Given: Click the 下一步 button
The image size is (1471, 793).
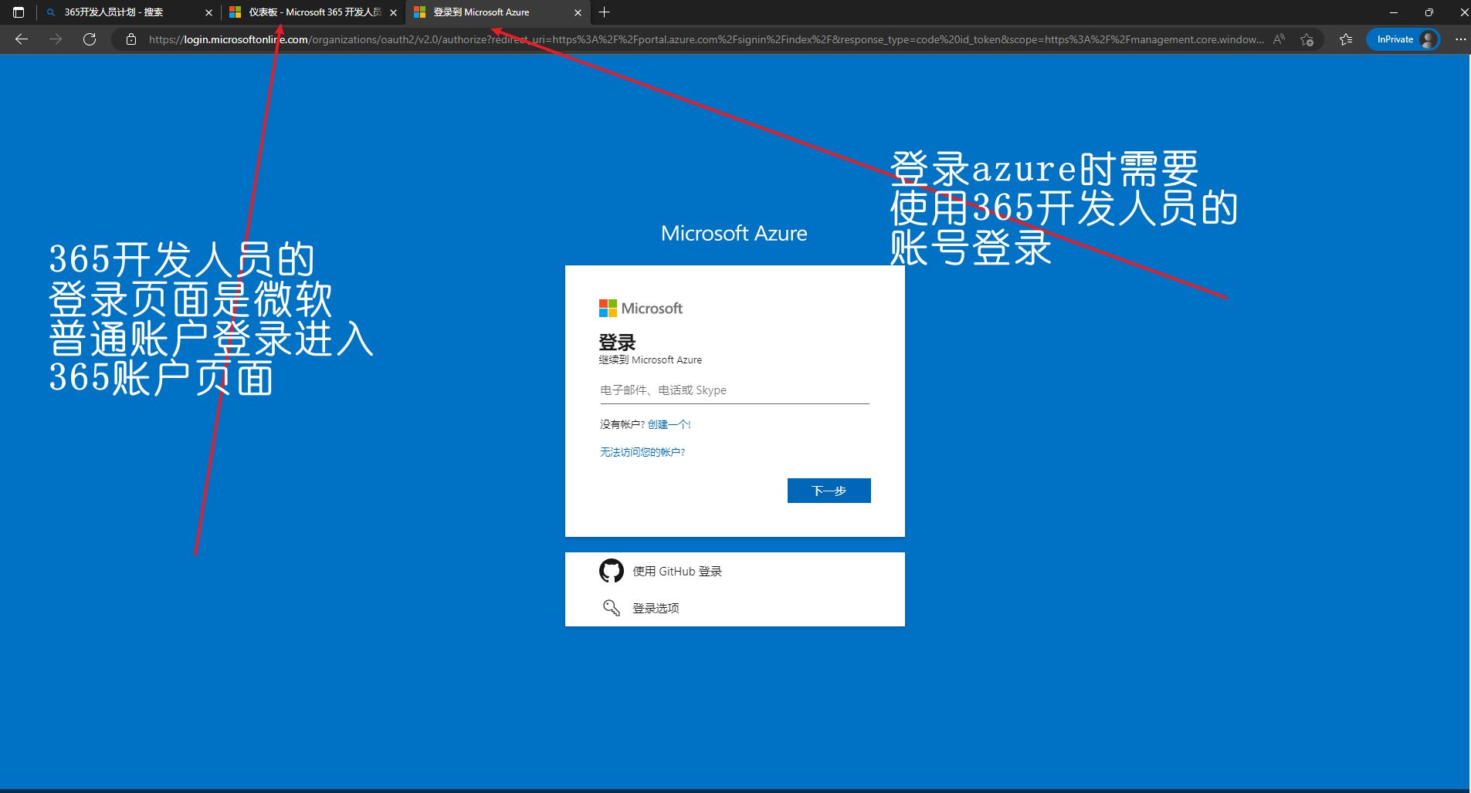Looking at the screenshot, I should click(x=829, y=491).
